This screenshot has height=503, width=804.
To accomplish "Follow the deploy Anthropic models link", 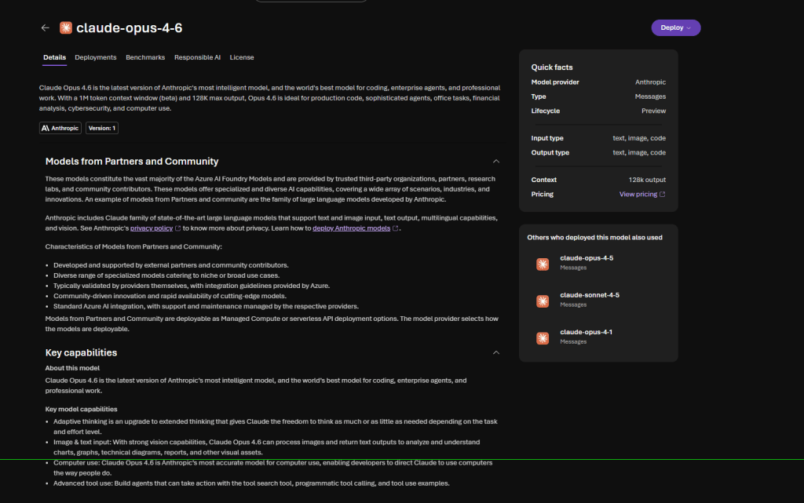I will pyautogui.click(x=351, y=228).
